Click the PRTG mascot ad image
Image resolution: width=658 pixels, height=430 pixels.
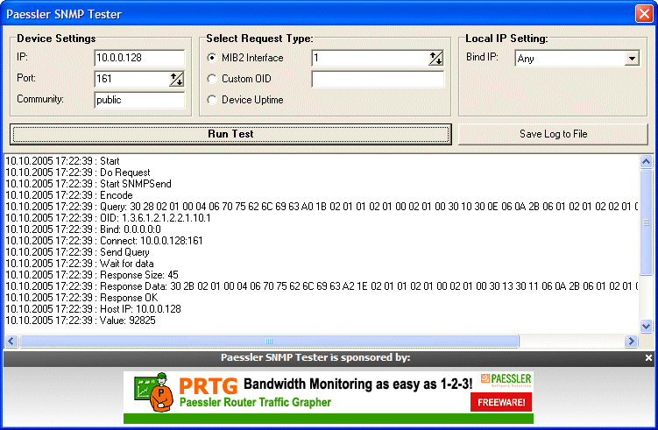(153, 391)
